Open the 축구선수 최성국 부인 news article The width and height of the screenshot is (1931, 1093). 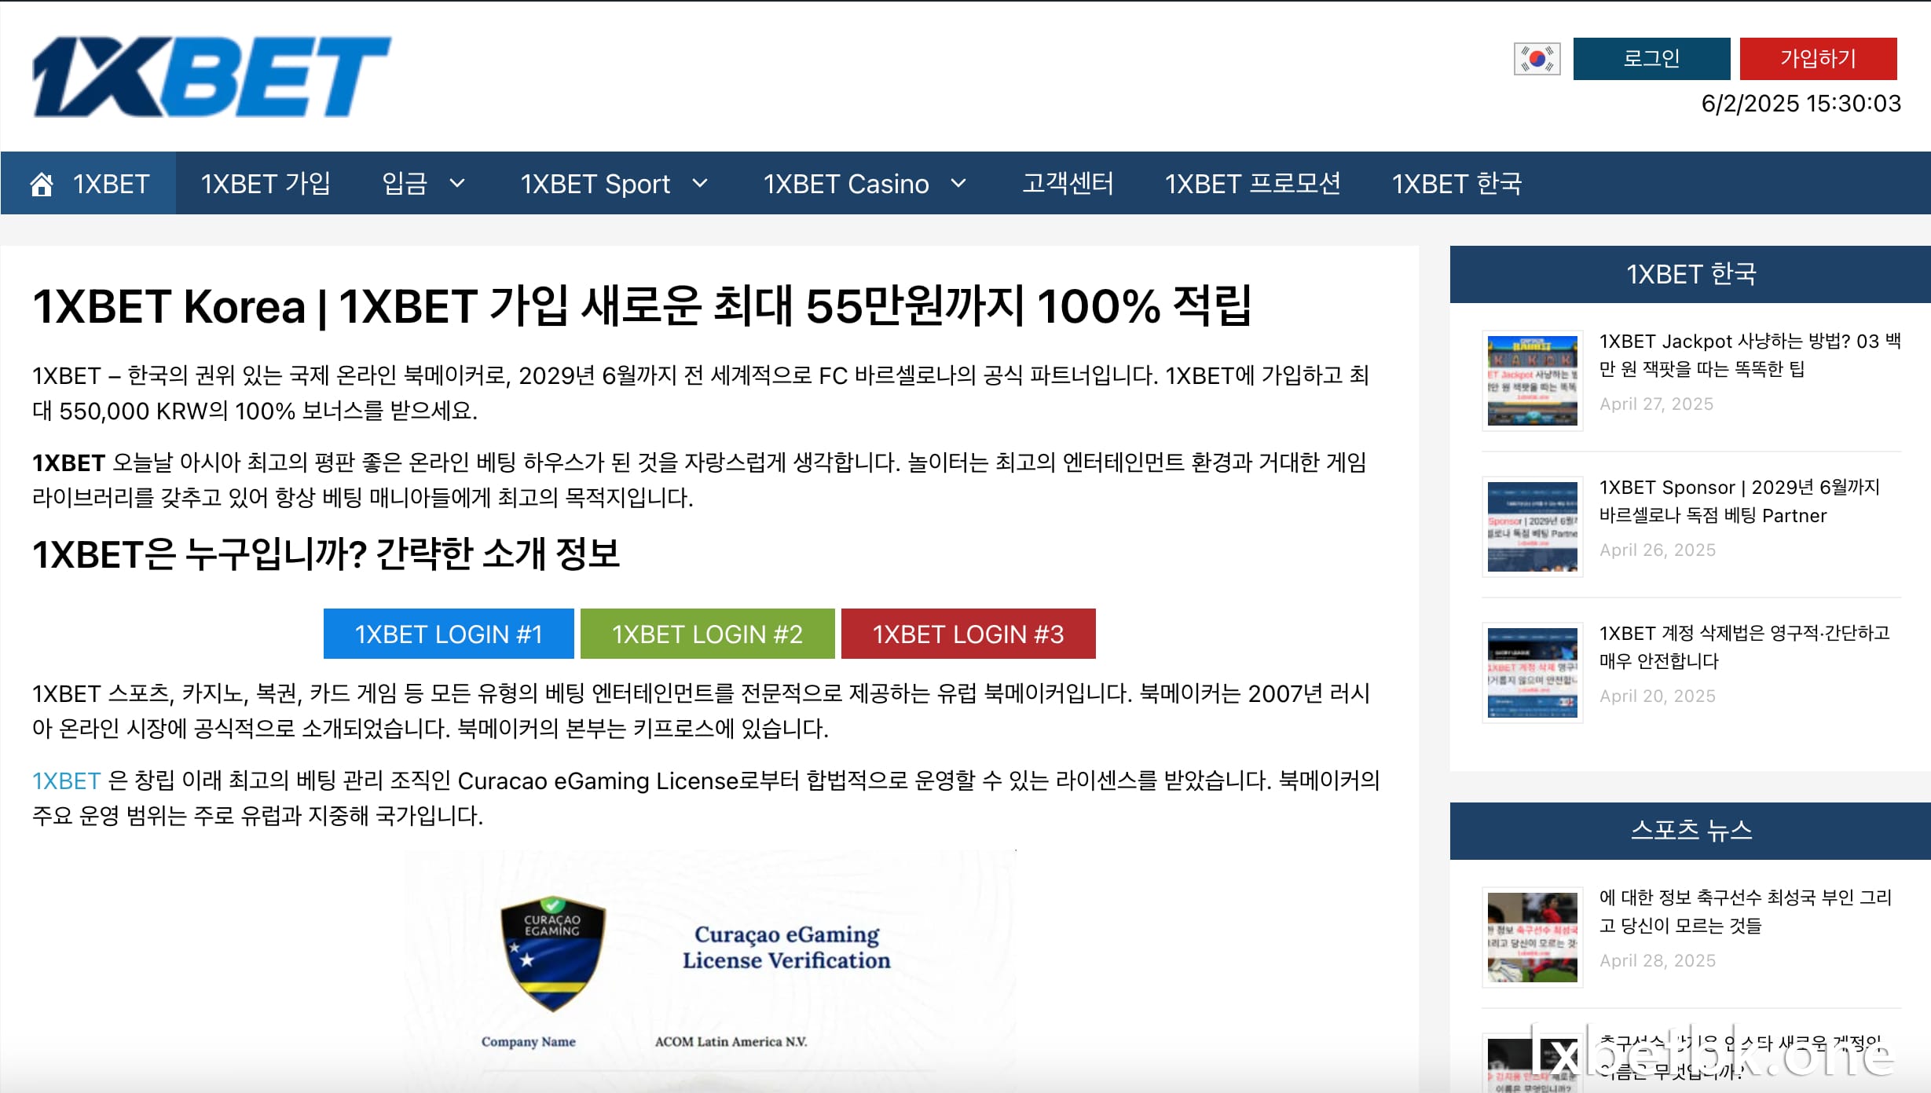tap(1746, 912)
